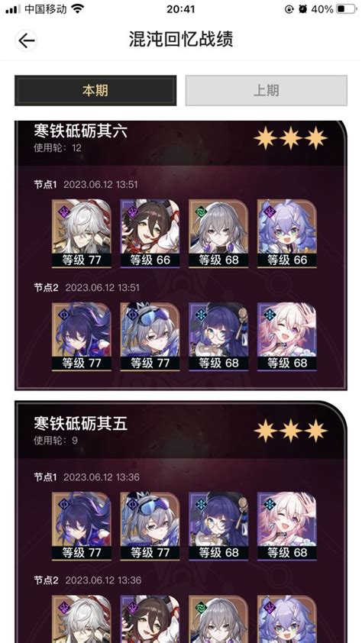Select pink-haired level 68 character in 其五 节点1
Screen dimensions: 362x643
coord(287,526)
